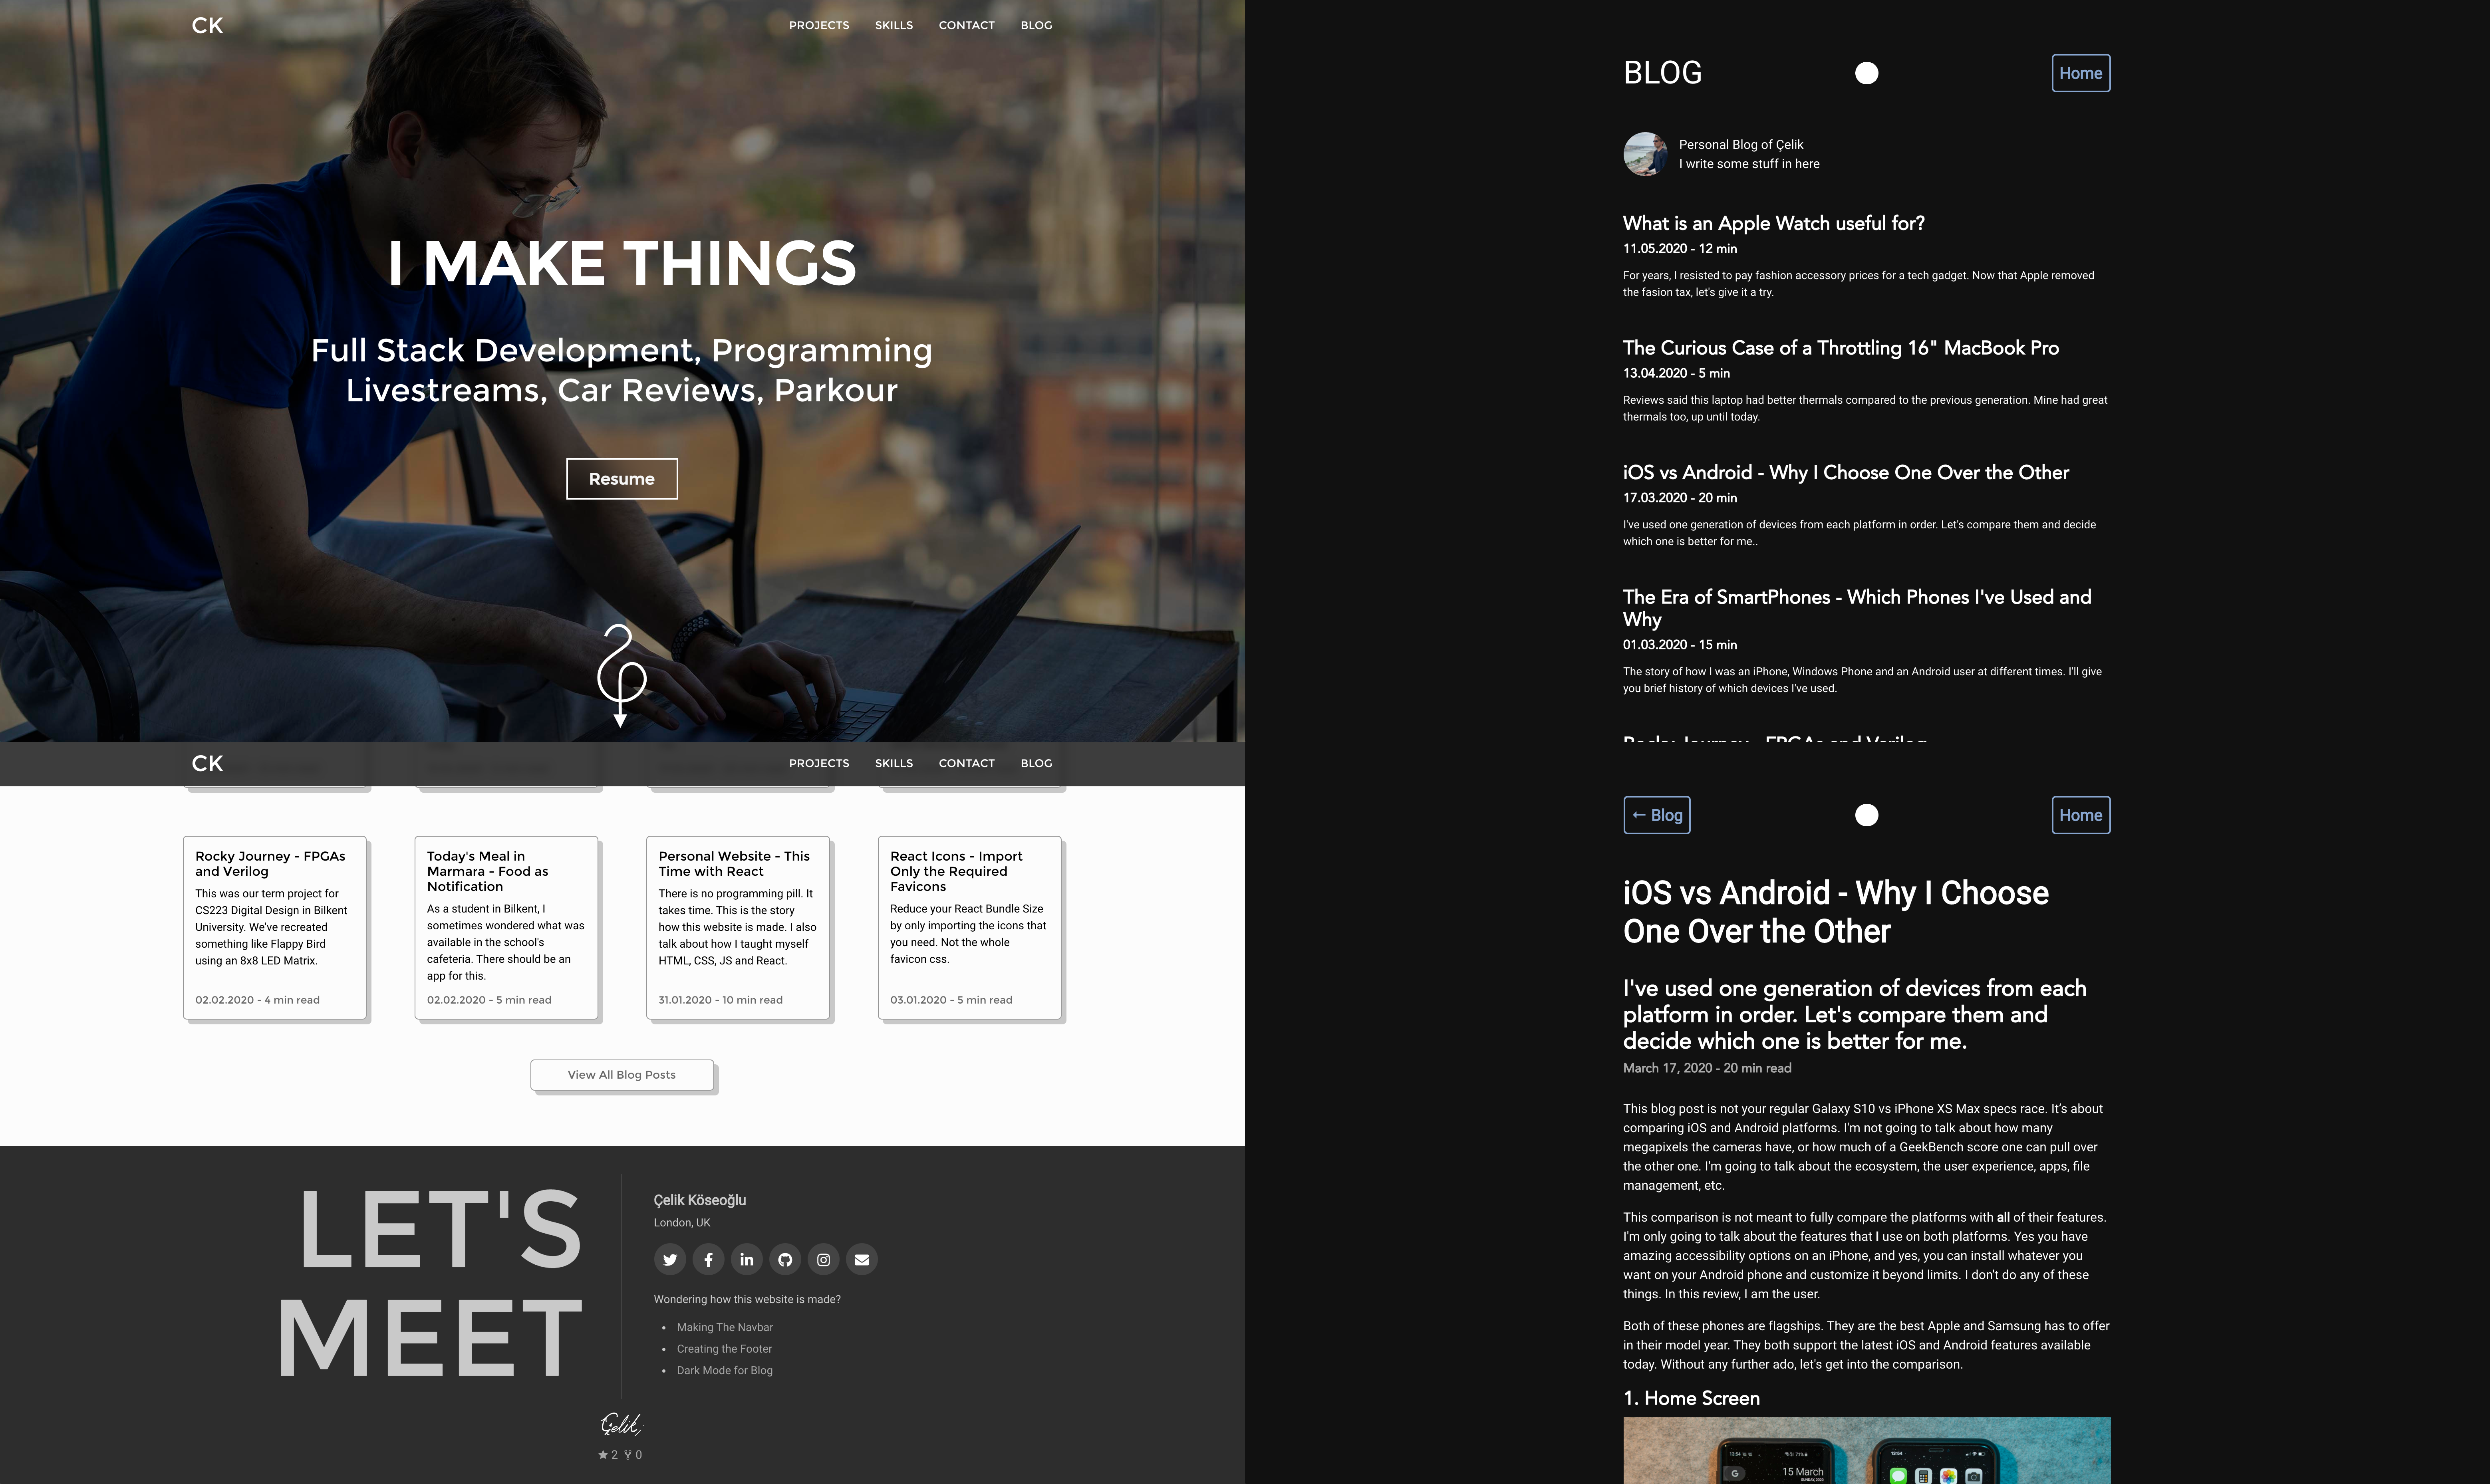Screen dimensions: 2490x1484
Task: Open the Throttling 16" MacBook Pro post
Action: [x=1841, y=348]
